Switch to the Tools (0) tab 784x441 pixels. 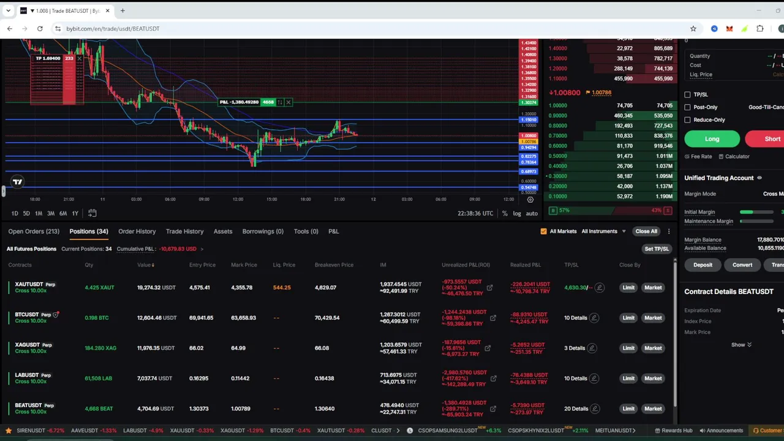[x=306, y=232]
